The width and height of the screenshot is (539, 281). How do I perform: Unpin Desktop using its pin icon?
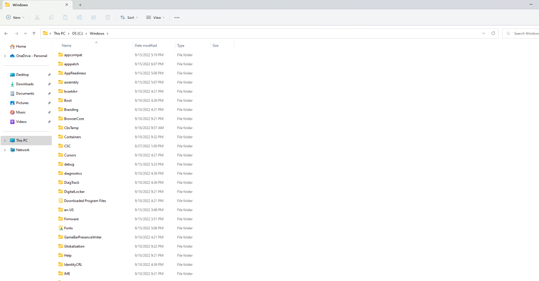(49, 75)
